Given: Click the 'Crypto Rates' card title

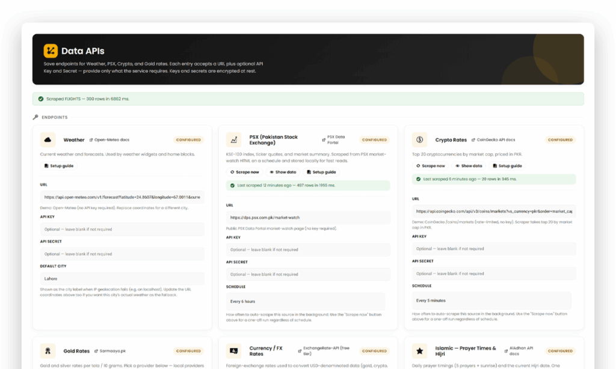Looking at the screenshot, I should point(451,140).
